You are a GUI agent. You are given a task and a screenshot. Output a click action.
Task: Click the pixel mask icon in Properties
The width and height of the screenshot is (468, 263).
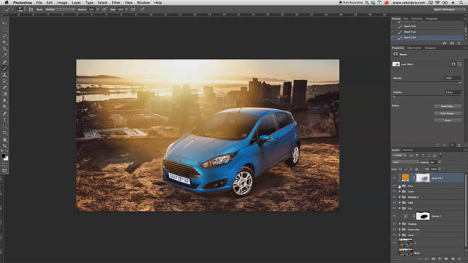pos(453,64)
